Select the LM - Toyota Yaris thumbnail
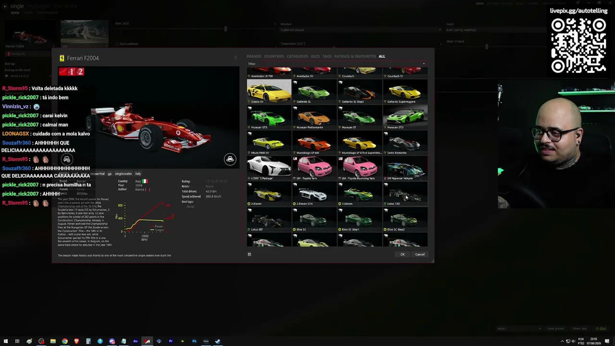This screenshot has height=346, width=615. (x=314, y=169)
